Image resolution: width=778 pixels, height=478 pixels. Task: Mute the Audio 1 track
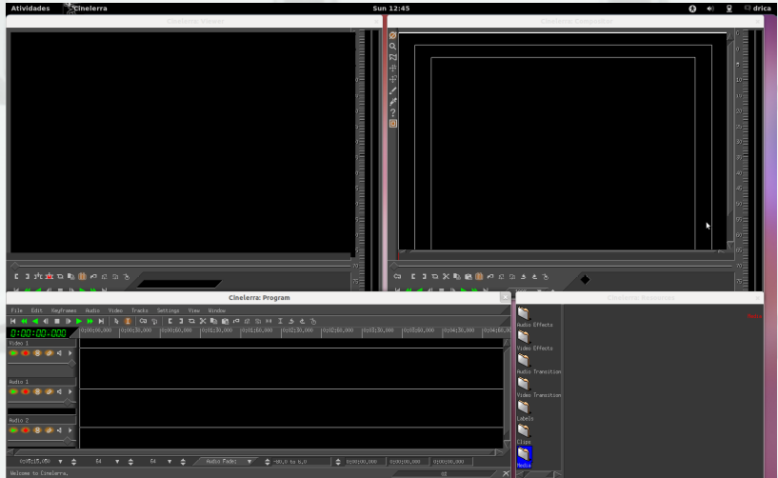[60, 391]
